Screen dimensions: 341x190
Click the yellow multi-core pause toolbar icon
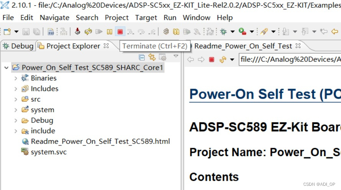tap(176, 32)
